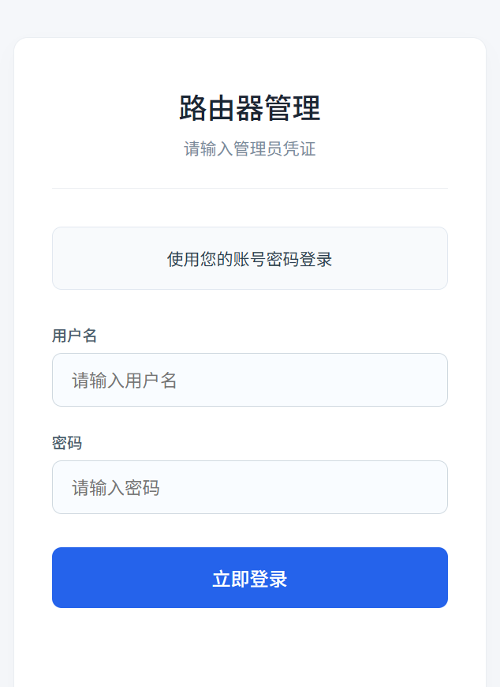Viewport: 500px width, 687px height.
Task: Submit the form with the blue login button
Action: (x=249, y=578)
